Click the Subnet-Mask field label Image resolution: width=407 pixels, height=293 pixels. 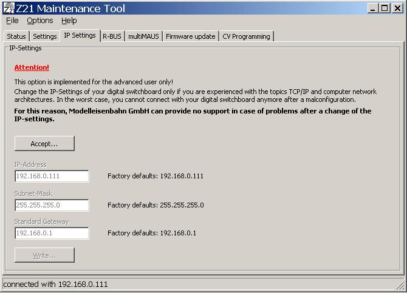click(33, 194)
